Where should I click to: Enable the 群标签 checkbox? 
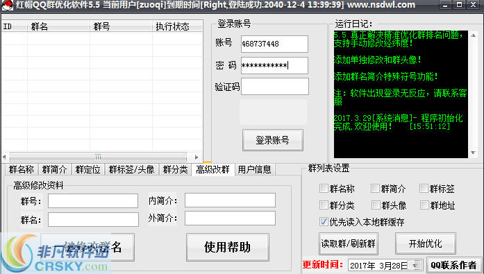(x=424, y=188)
